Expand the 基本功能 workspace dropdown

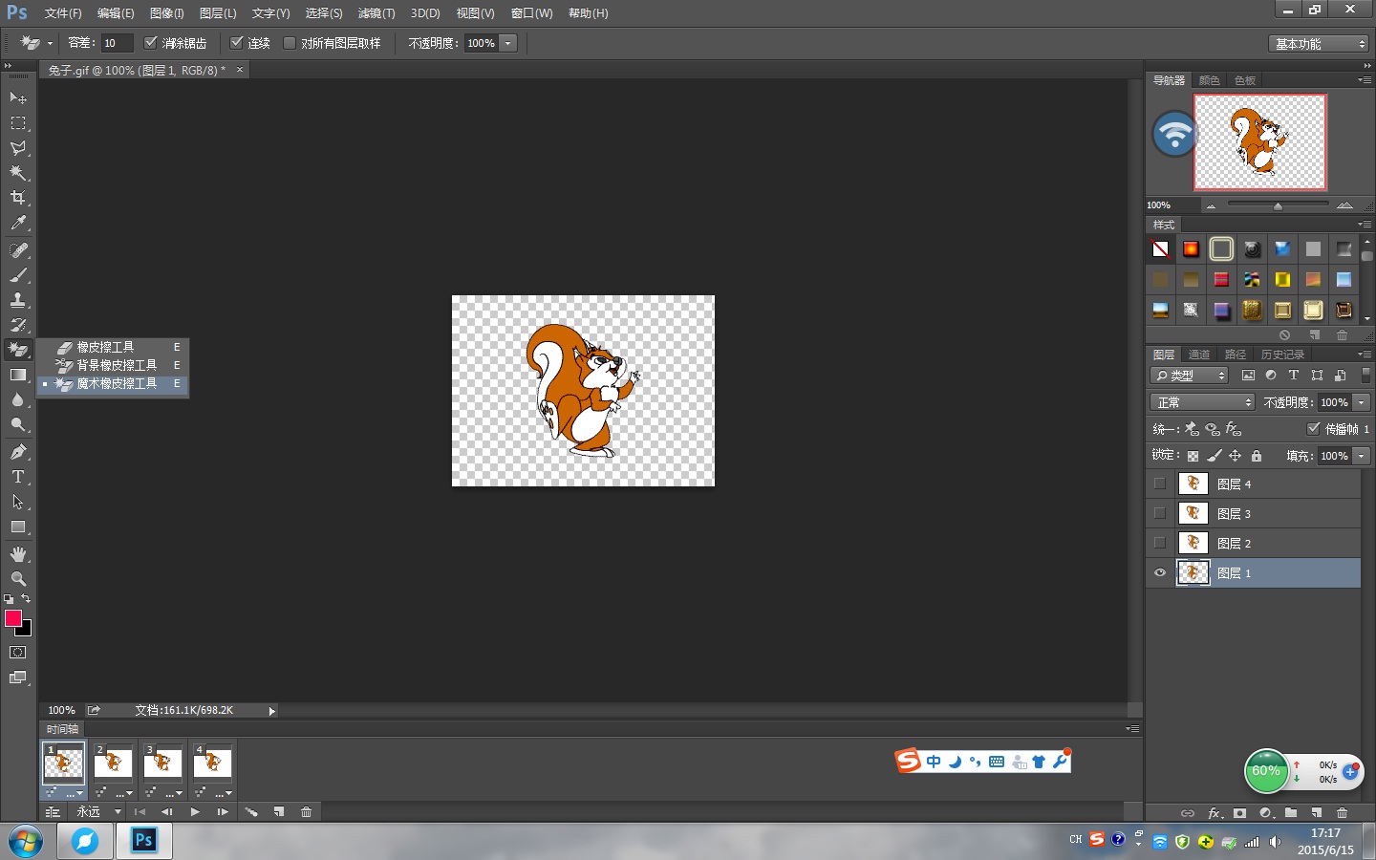(x=1321, y=44)
